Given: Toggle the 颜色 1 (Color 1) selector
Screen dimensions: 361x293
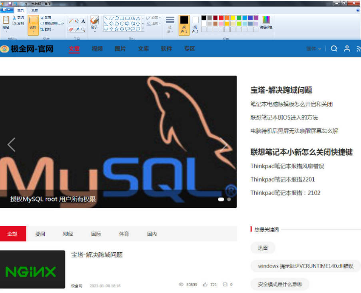Looking at the screenshot, I should (184, 25).
